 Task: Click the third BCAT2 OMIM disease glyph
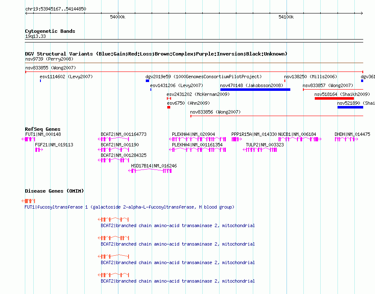(x=113, y=256)
